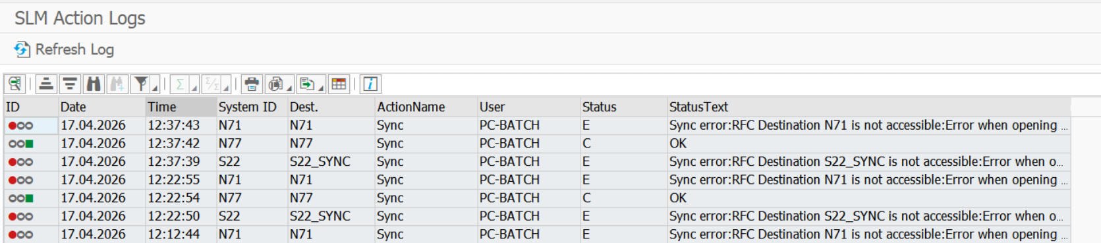This screenshot has height=243, width=1101.
Task: Click green status light of 12:37:42 row
Action: 29,144
